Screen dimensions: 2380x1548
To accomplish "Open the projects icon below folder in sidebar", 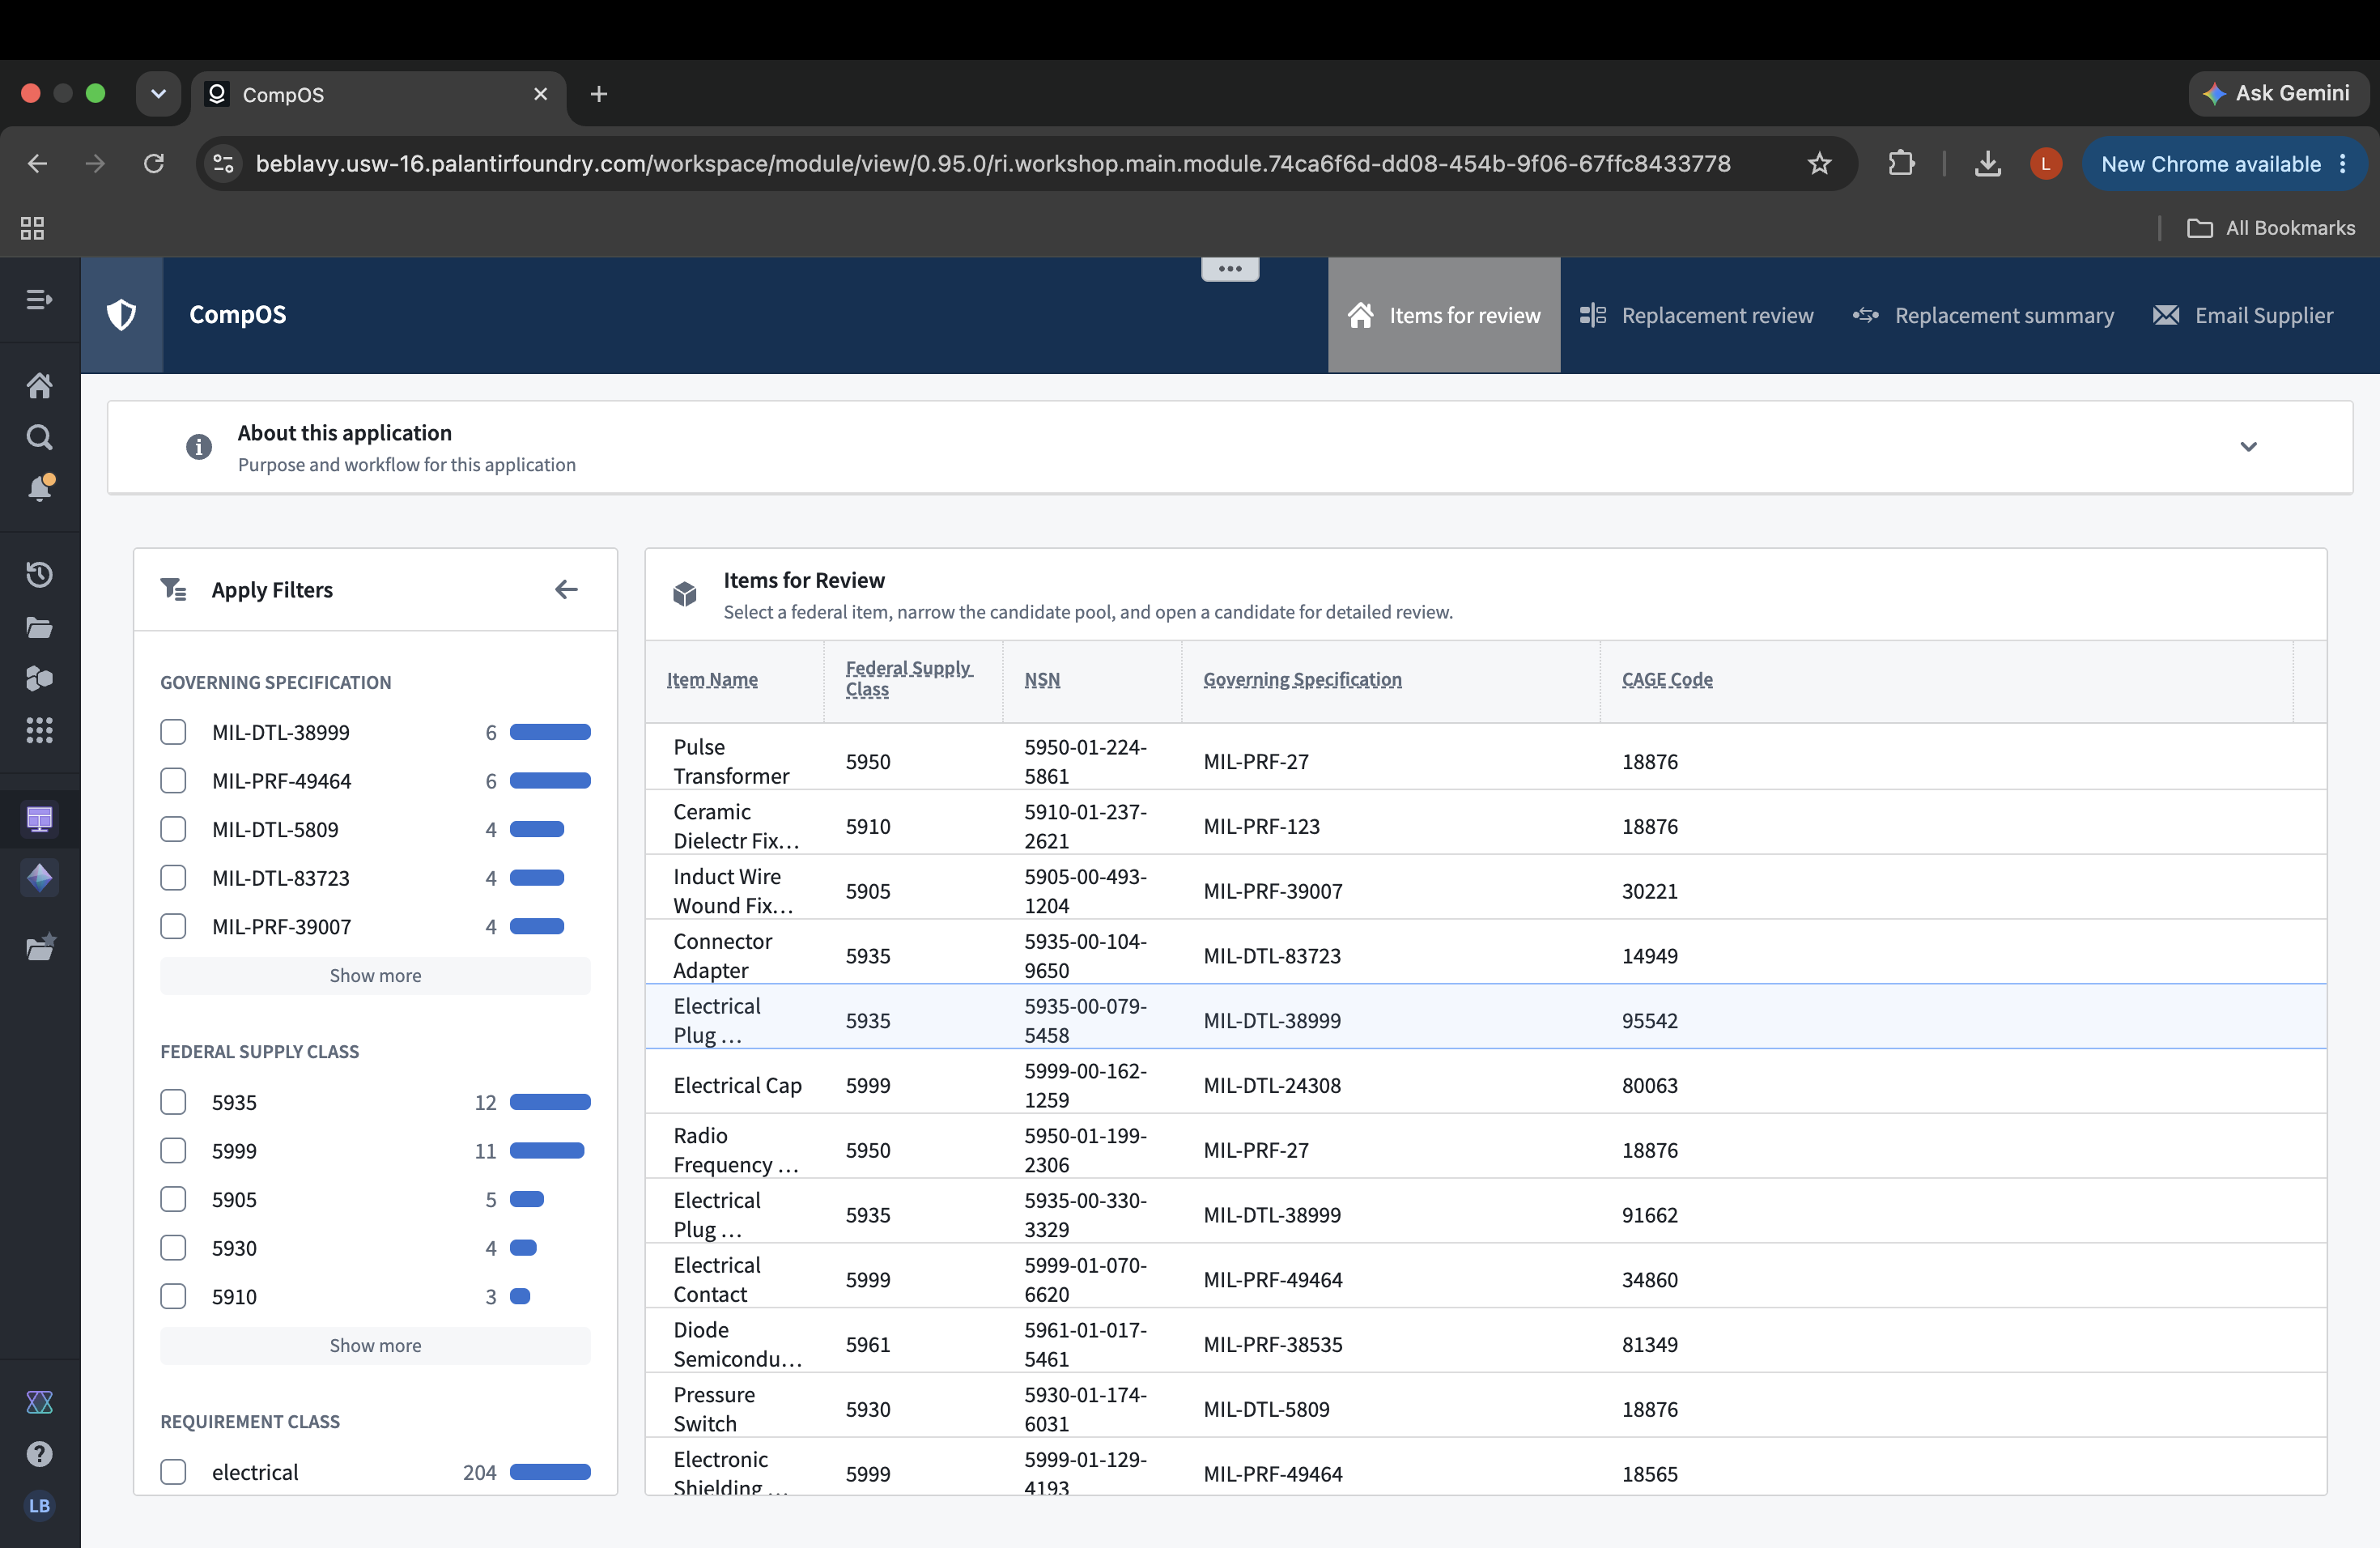I will (x=39, y=679).
